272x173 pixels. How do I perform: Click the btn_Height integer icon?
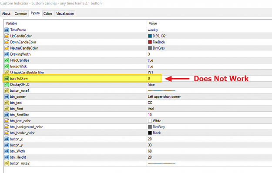[7, 157]
